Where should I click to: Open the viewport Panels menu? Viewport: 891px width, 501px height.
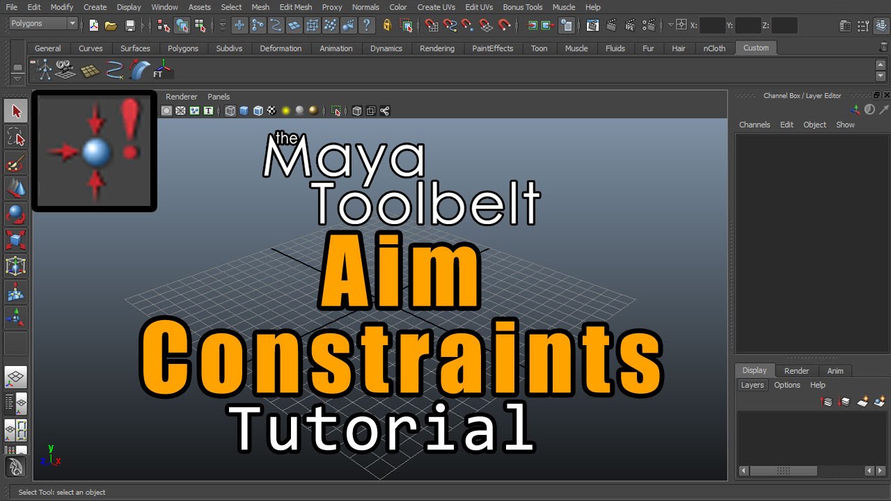(x=219, y=97)
